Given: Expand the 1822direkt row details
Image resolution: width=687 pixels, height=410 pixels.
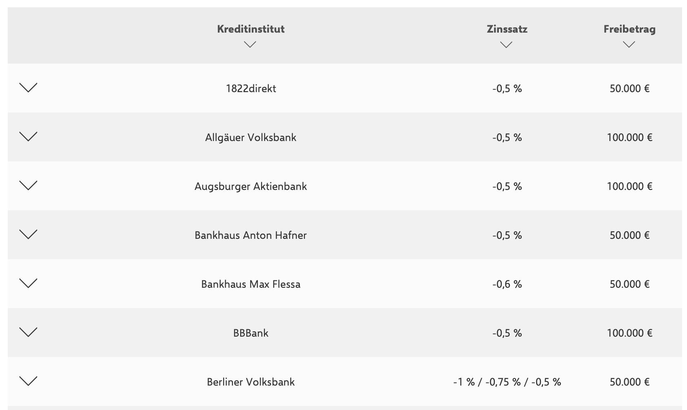Looking at the screenshot, I should (x=28, y=88).
